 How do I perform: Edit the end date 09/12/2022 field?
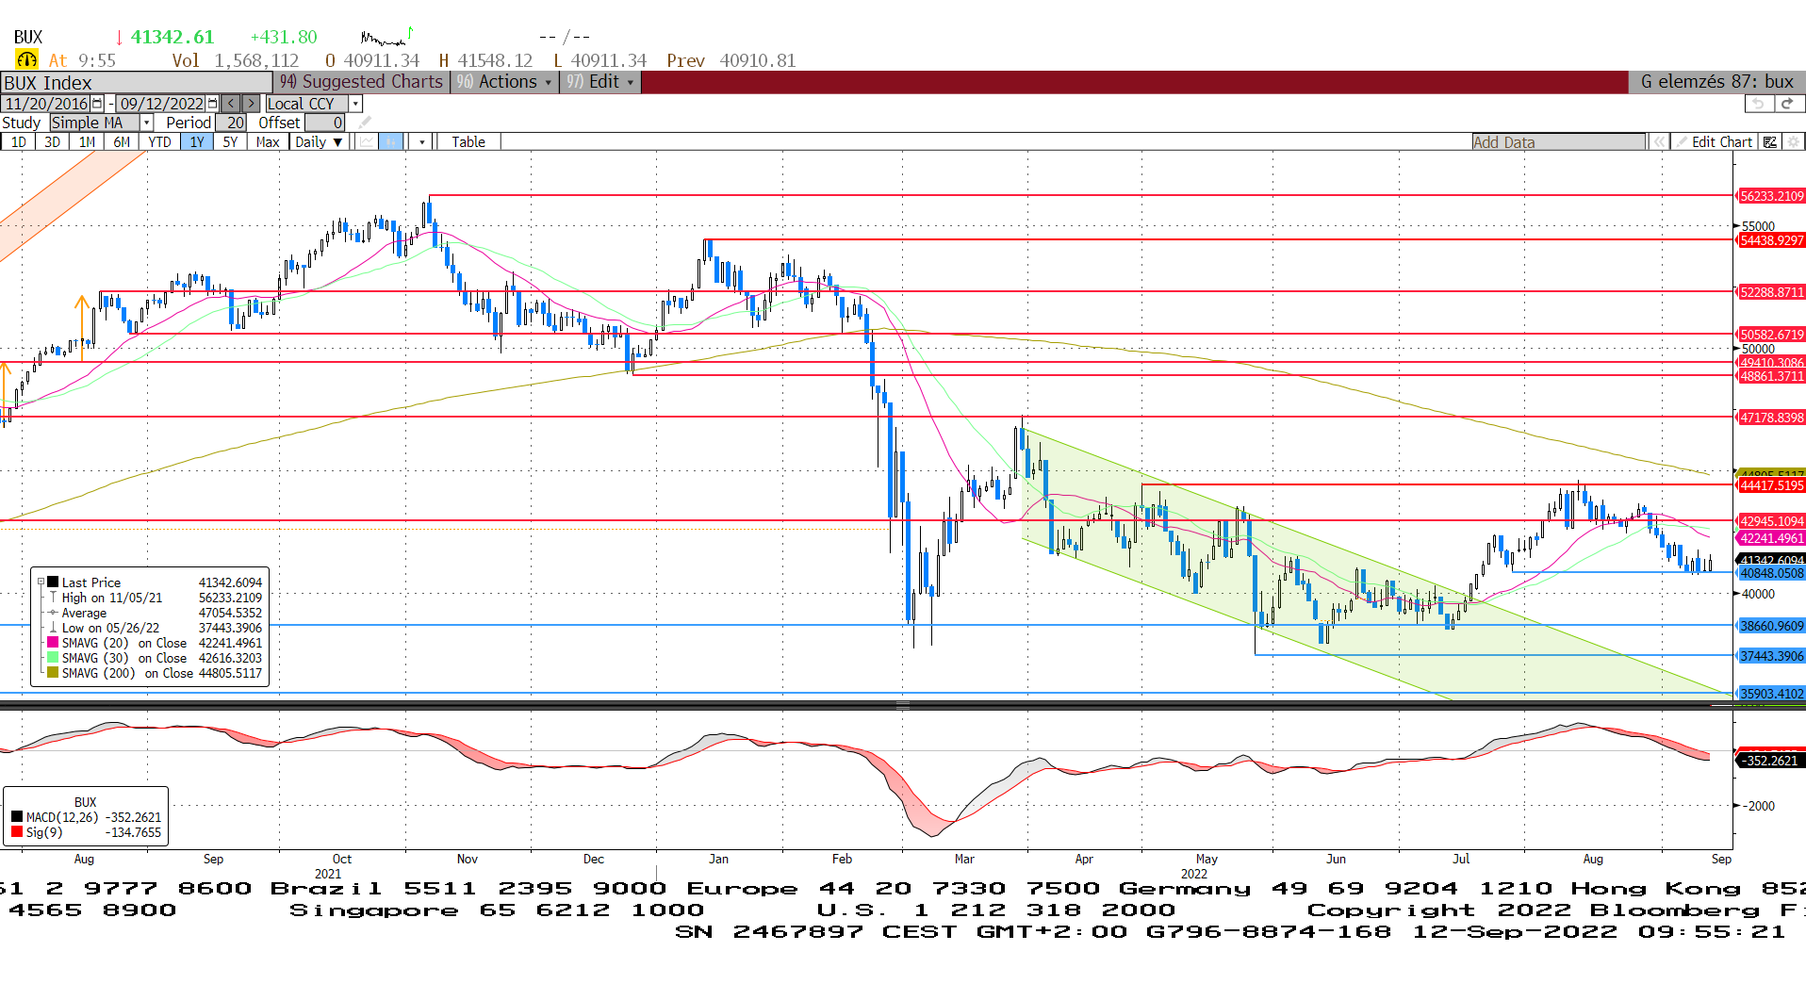[x=161, y=104]
